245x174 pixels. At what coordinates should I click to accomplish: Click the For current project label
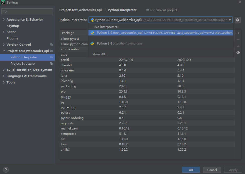coord(163,10)
